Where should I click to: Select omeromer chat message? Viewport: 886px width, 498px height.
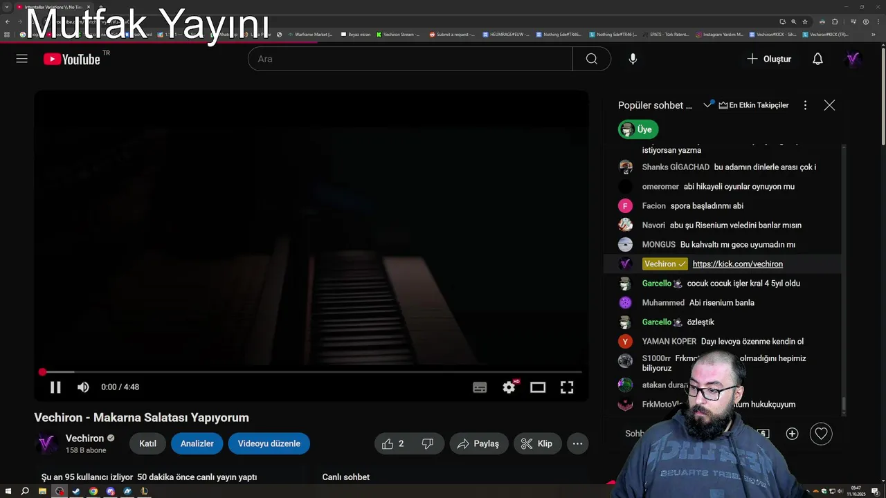click(723, 186)
